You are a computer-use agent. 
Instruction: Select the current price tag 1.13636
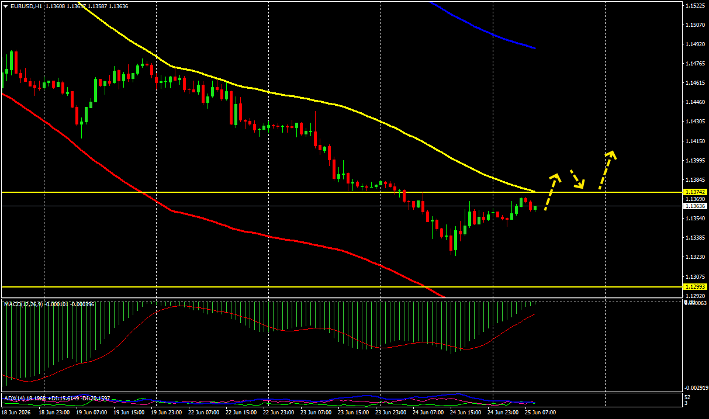tap(696, 206)
